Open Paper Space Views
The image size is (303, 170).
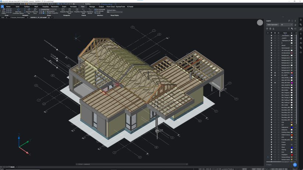click(x=70, y=11)
